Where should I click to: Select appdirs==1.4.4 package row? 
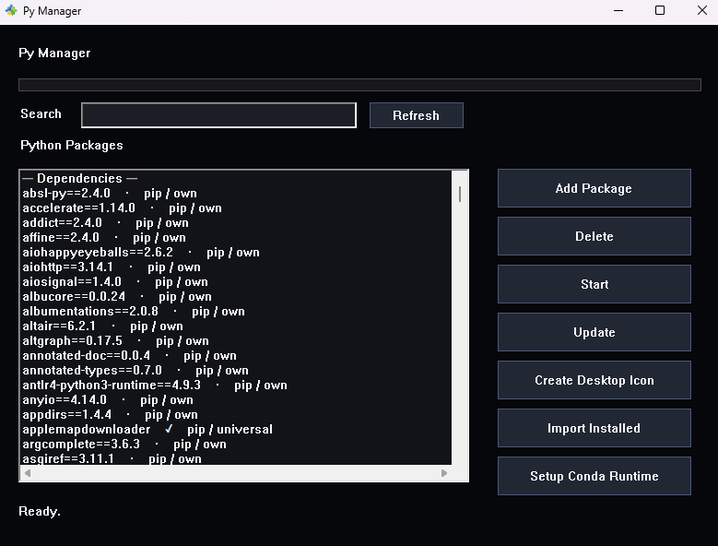[x=236, y=414]
